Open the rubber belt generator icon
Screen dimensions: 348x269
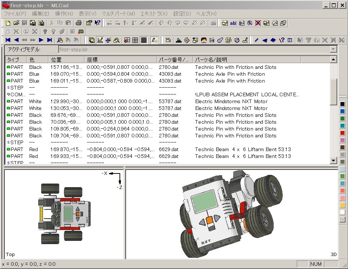coord(220,40)
